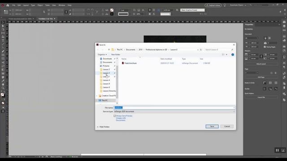Click Hide Folders at dialog bottom
This screenshot has width=287, height=161.
pos(103,127)
